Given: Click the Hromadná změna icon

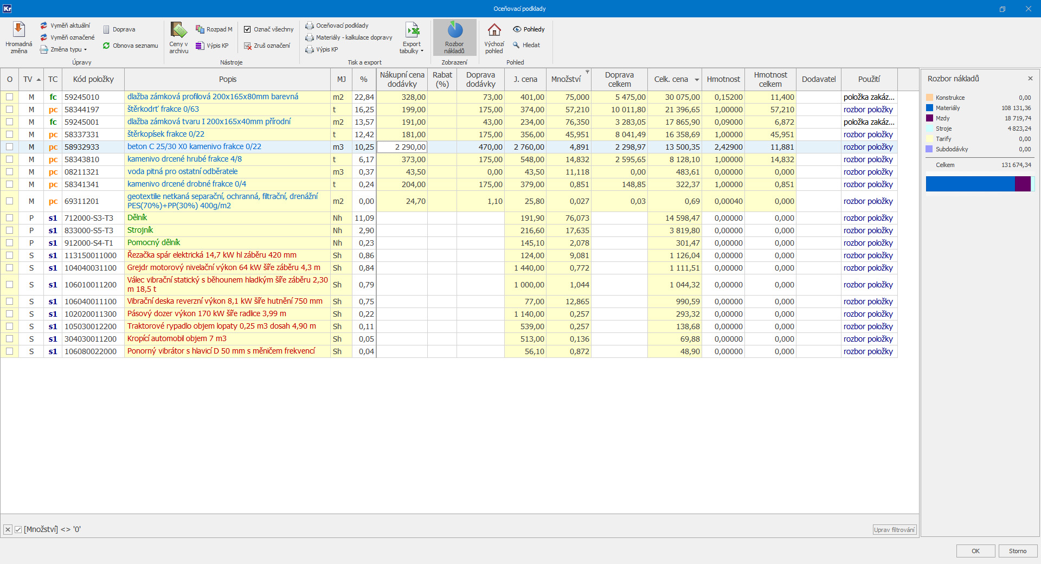Looking at the screenshot, I should click(x=19, y=30).
